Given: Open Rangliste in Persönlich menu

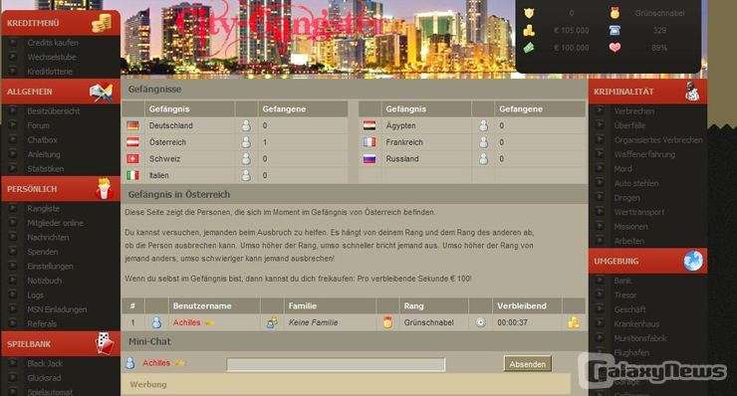Looking at the screenshot, I should point(43,209).
